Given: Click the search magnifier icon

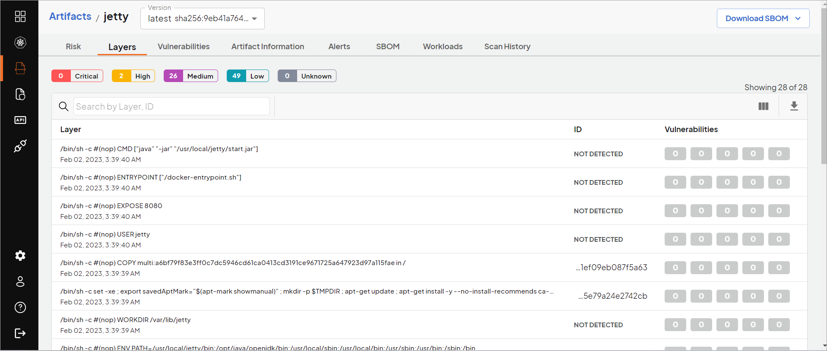Looking at the screenshot, I should coord(63,106).
